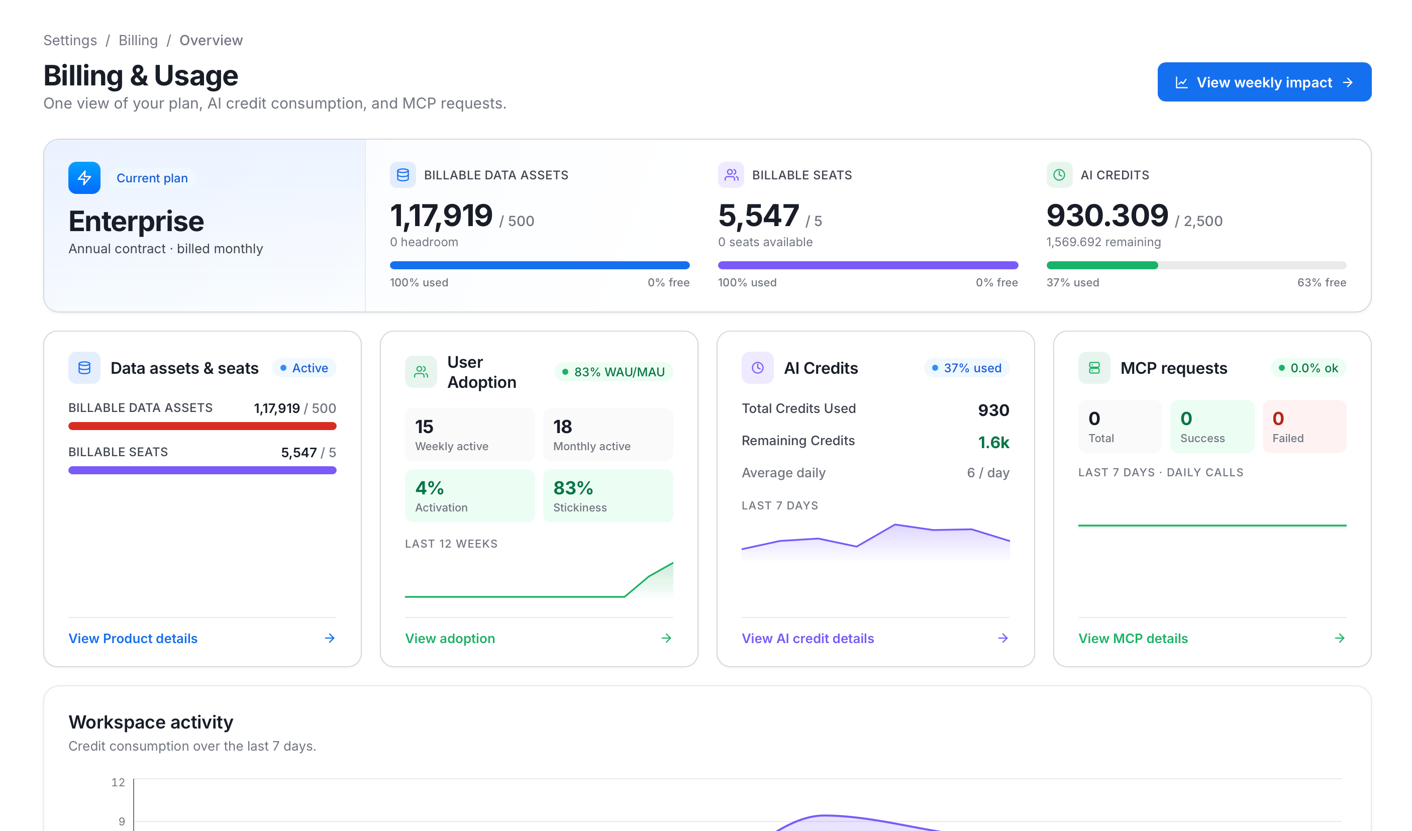This screenshot has height=831, width=1412.
Task: Click the Total Credits Used 930 value
Action: 993,410
